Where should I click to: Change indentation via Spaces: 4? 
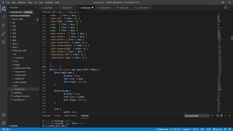[x=187, y=130]
